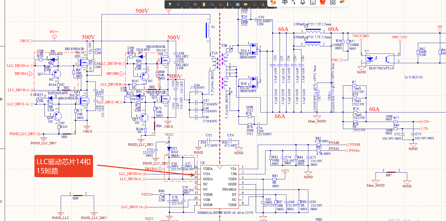Click the PGND_LLC_DRV port at left

(25, 134)
